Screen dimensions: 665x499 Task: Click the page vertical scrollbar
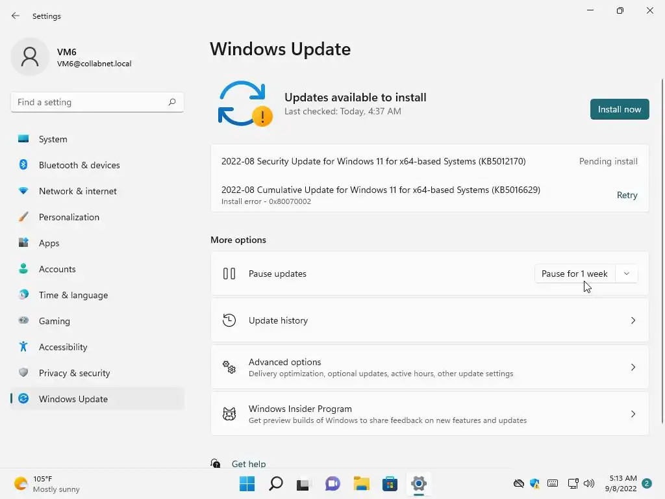662,250
